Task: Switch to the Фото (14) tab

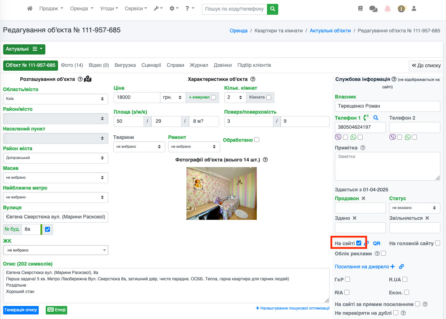Action: point(72,65)
